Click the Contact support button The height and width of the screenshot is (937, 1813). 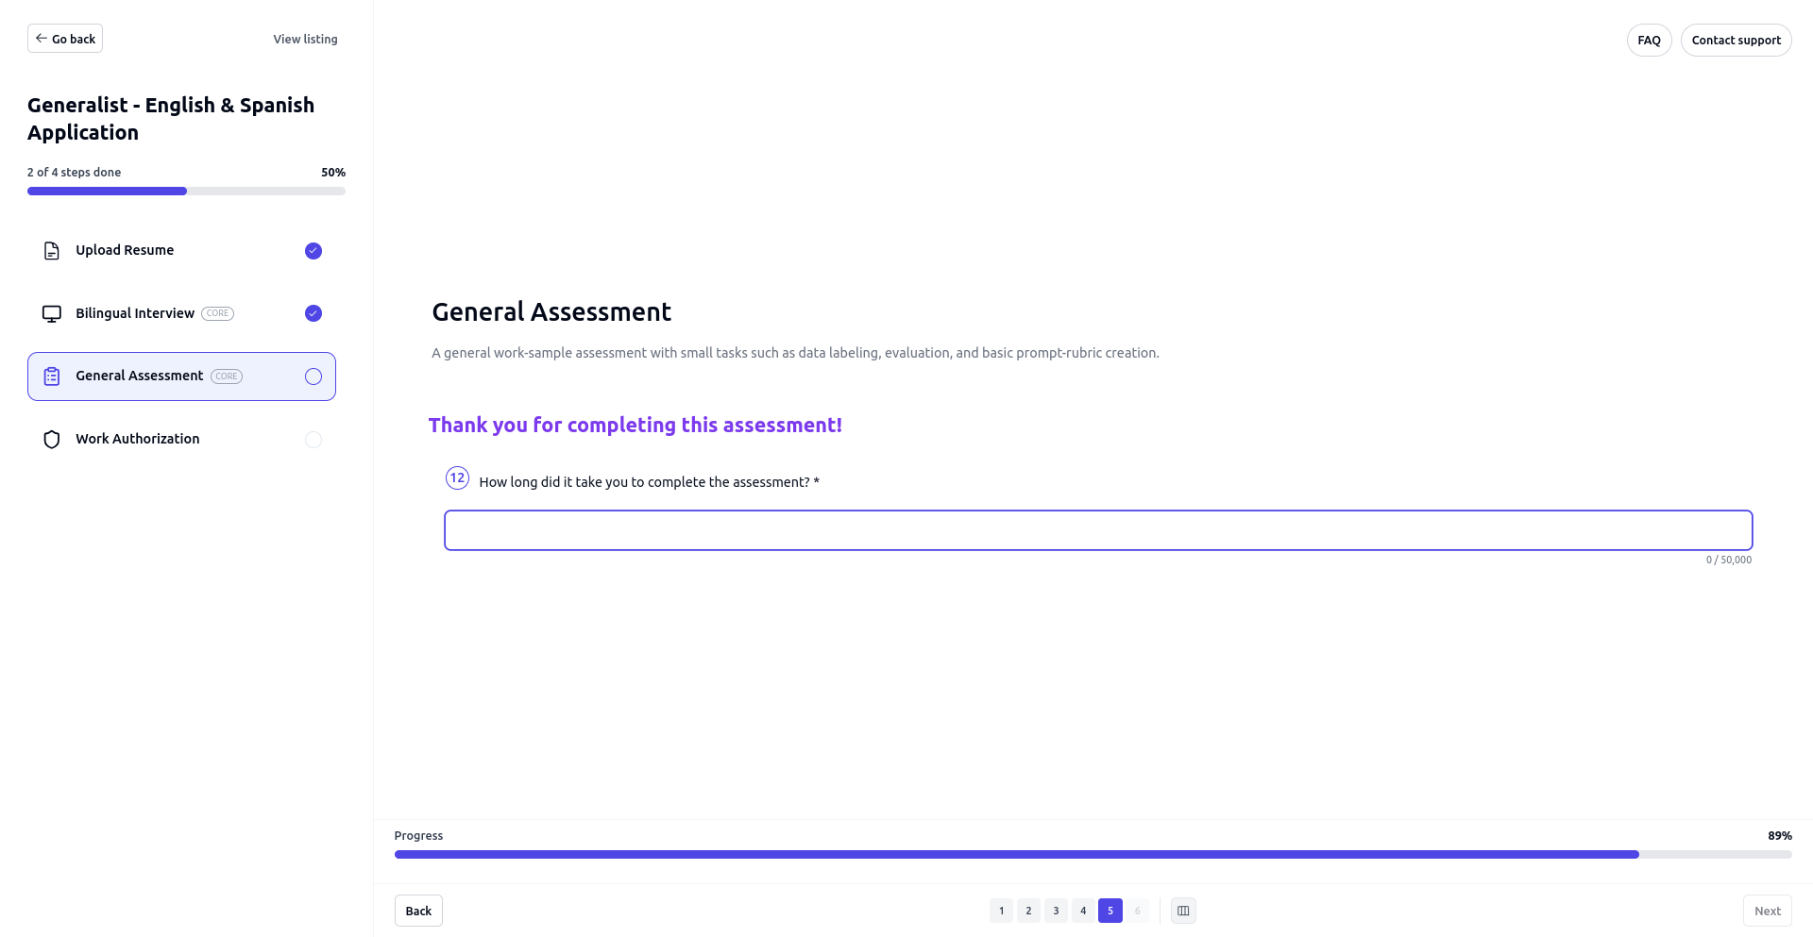point(1736,41)
